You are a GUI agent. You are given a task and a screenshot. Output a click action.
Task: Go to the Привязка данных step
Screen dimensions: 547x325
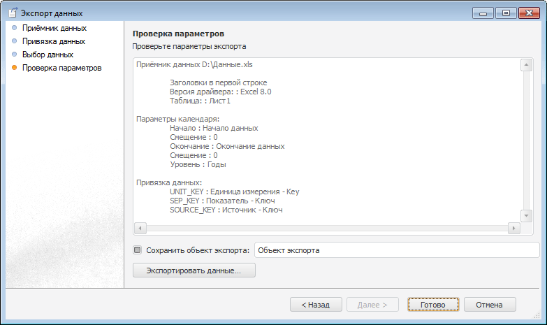[x=54, y=42]
